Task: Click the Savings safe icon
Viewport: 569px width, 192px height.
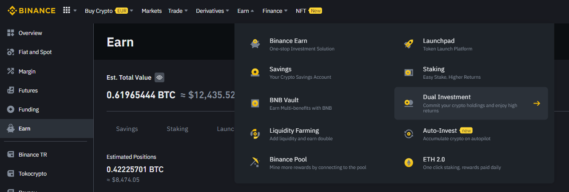Action: click(x=255, y=73)
